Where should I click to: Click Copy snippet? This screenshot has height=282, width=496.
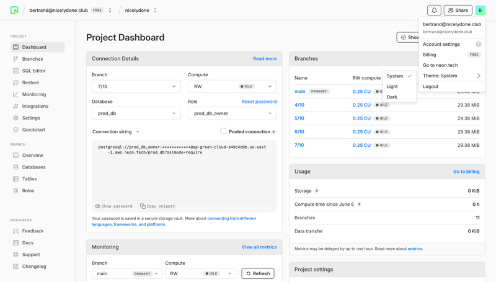[x=157, y=206]
